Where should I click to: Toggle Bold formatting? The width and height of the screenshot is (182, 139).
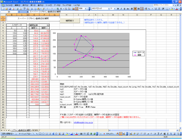pos(118,9)
